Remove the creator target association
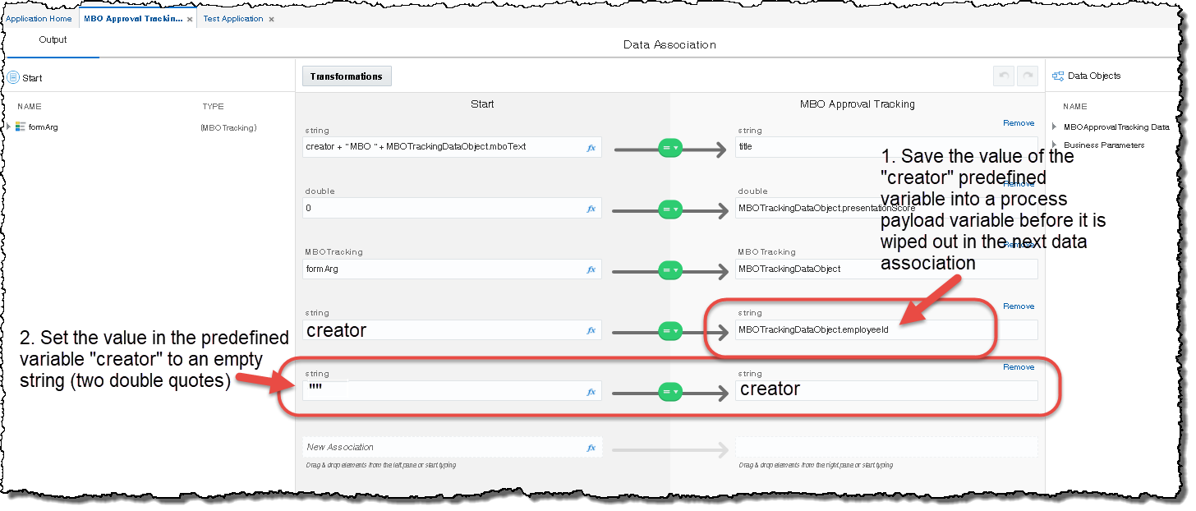Viewport: 1196px width, 511px height. (x=1019, y=367)
